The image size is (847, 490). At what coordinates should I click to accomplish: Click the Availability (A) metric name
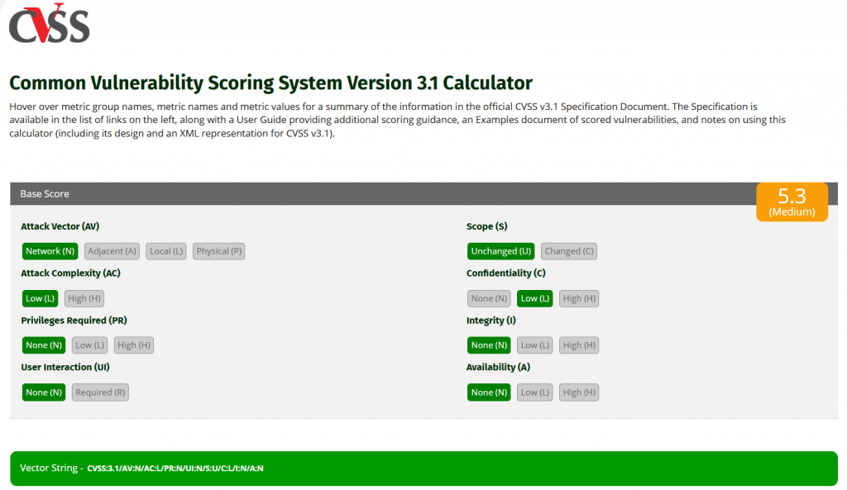coord(498,367)
